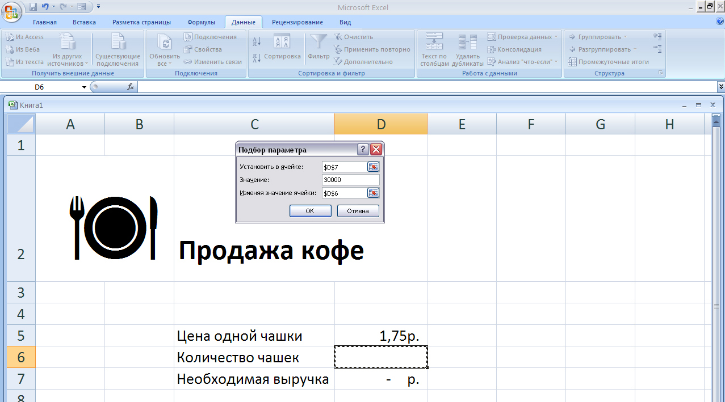This screenshot has width=725, height=402.
Task: Confirm goal seek with OK
Action: (310, 211)
